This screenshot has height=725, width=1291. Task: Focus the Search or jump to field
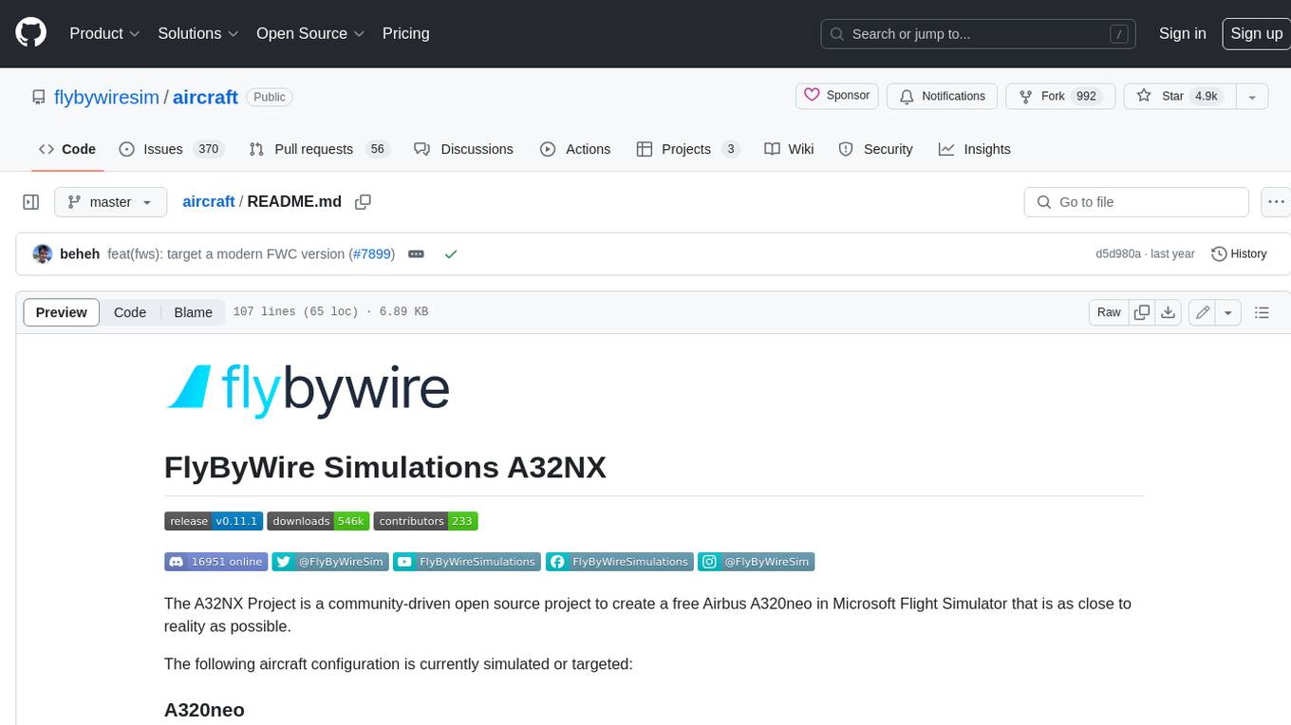coord(979,33)
